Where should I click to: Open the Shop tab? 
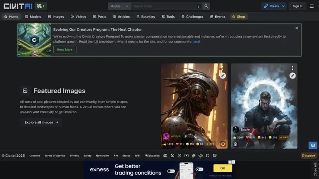tap(238, 17)
